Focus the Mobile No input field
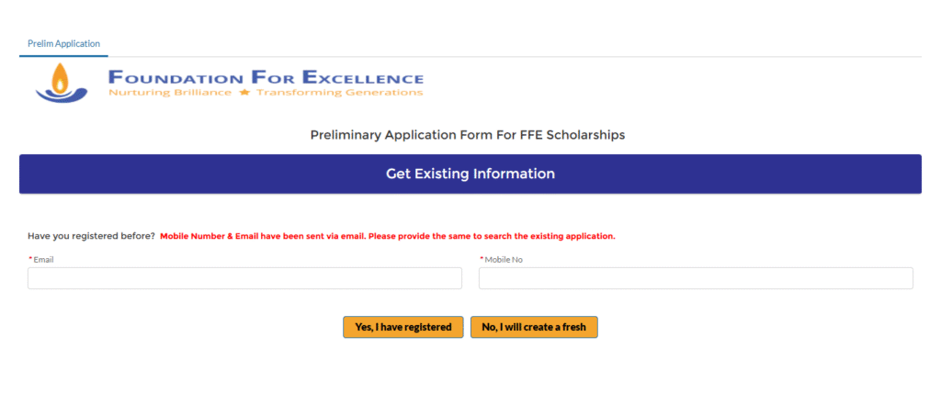The height and width of the screenshot is (416, 941). pos(696,278)
